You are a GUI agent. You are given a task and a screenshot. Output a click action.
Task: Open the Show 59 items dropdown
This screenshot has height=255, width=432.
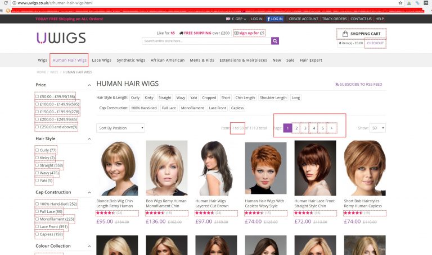pyautogui.click(x=377, y=128)
